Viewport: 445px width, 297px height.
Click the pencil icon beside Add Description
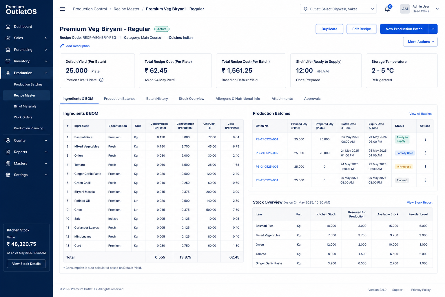(62, 46)
